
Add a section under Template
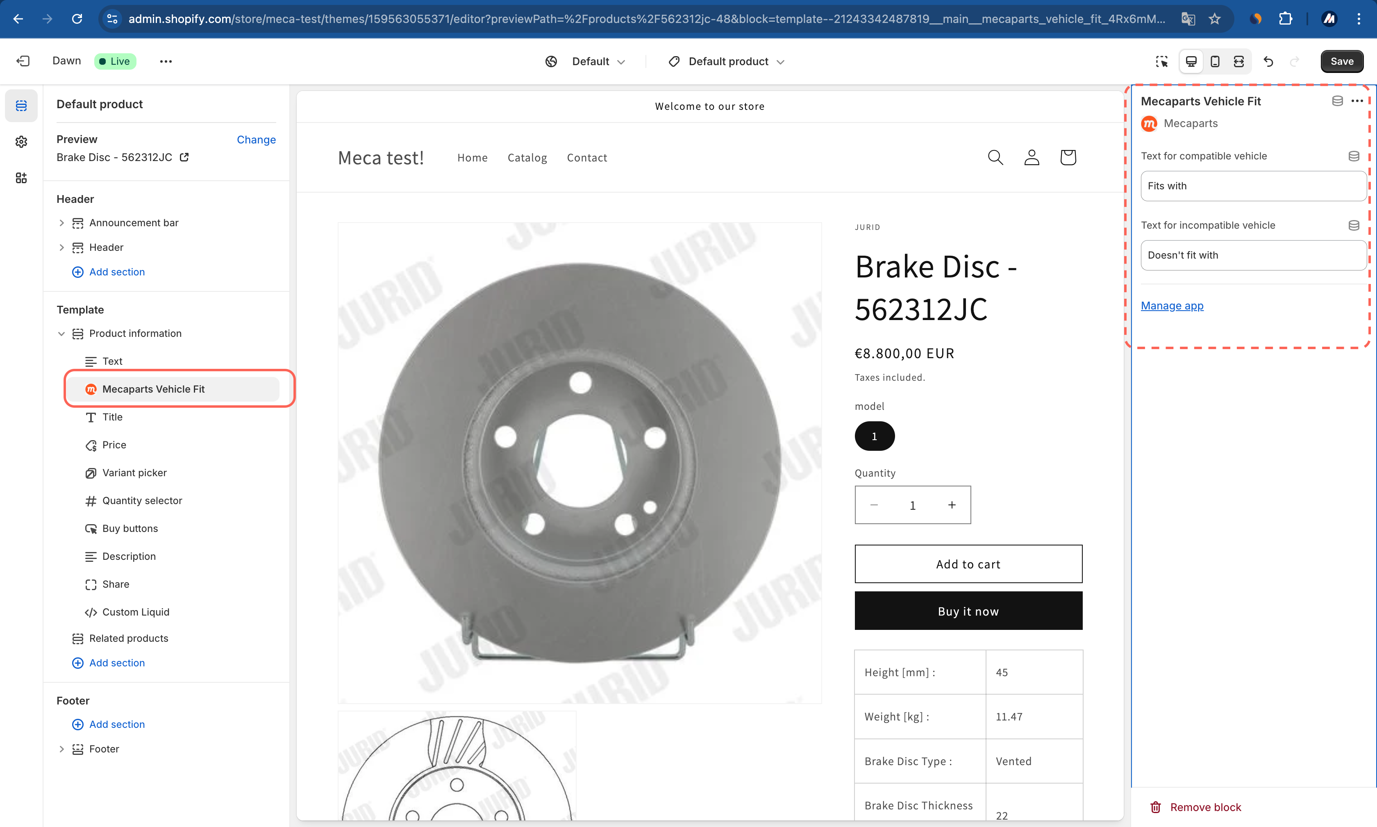pyautogui.click(x=109, y=663)
